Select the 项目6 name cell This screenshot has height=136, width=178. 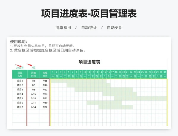point(20,103)
